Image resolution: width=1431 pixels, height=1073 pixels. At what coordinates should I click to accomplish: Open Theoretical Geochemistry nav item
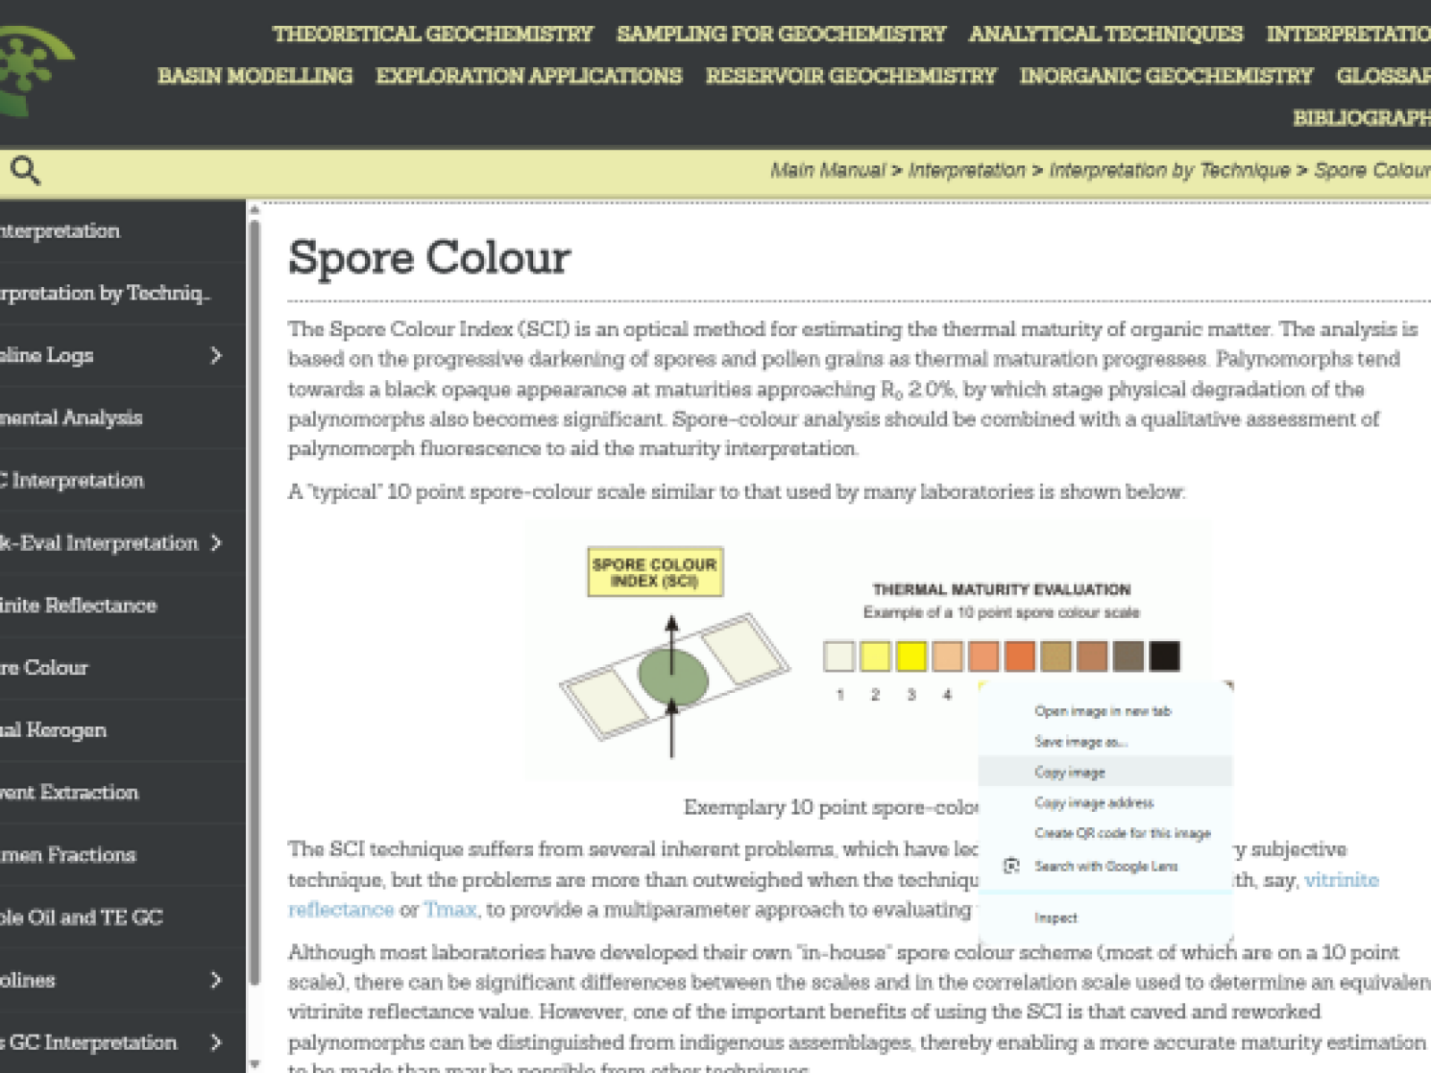click(x=433, y=34)
